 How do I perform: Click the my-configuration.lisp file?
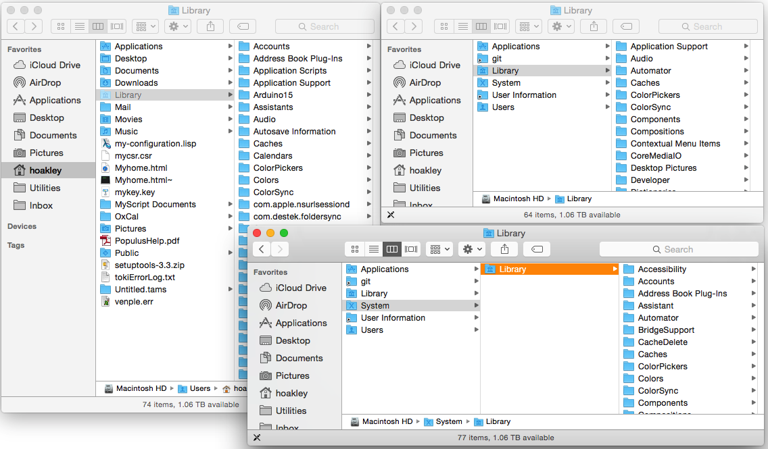[x=155, y=144]
